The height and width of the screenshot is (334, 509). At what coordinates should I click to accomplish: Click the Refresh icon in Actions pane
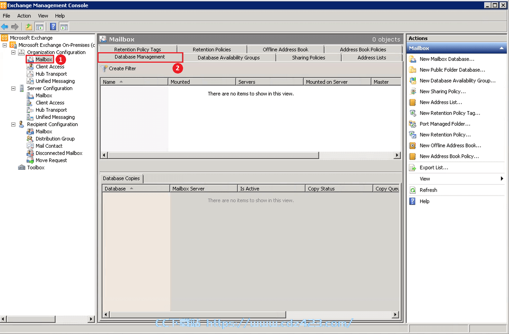pyautogui.click(x=413, y=190)
